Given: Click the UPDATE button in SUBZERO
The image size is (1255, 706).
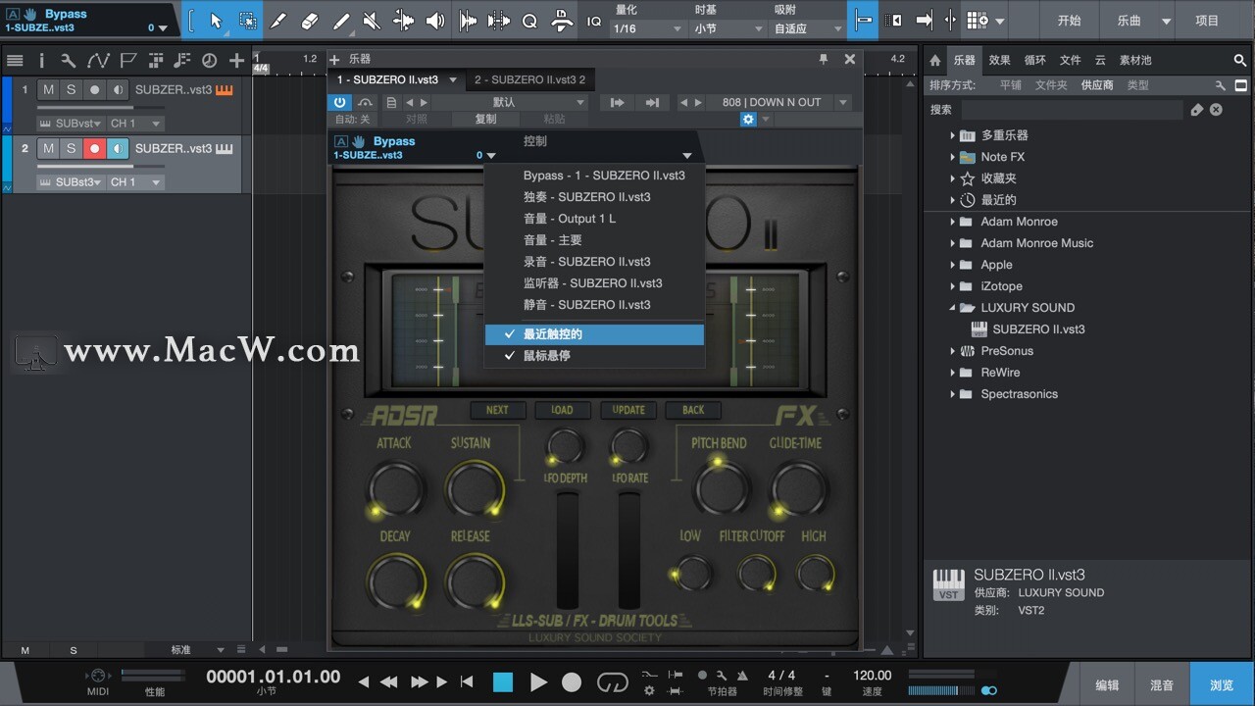Looking at the screenshot, I should 628,410.
